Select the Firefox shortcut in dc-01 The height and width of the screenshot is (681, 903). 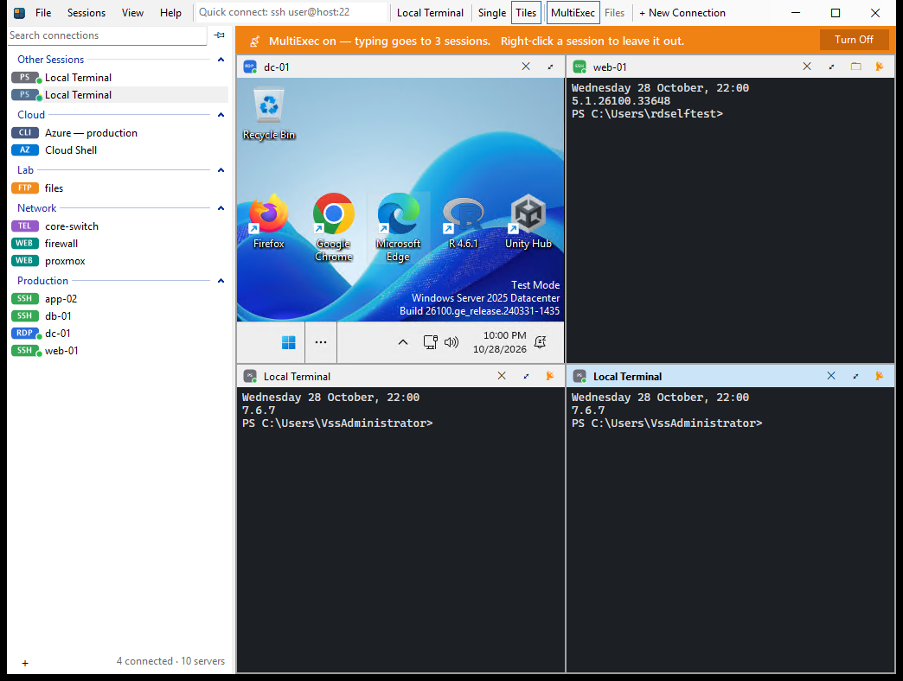268,221
